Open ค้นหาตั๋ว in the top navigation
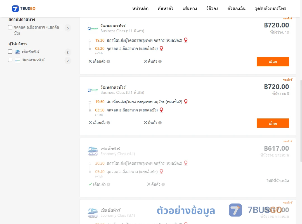Screen dimensions: 302x224 point(166,8)
